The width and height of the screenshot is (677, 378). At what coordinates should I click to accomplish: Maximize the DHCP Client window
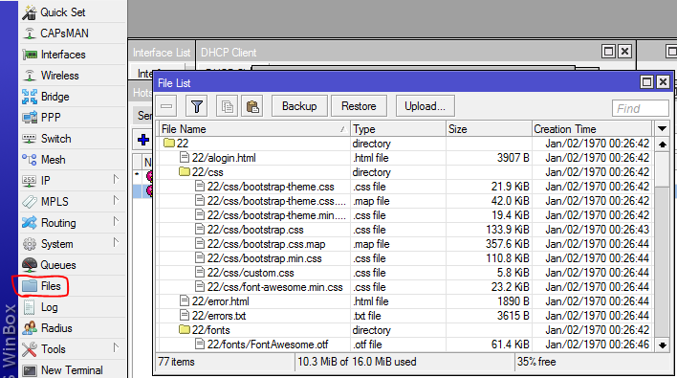[x=608, y=52]
